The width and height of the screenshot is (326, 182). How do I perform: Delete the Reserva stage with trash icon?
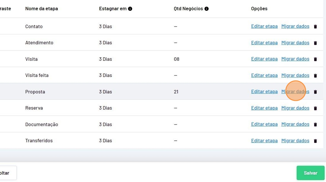[x=315, y=108]
